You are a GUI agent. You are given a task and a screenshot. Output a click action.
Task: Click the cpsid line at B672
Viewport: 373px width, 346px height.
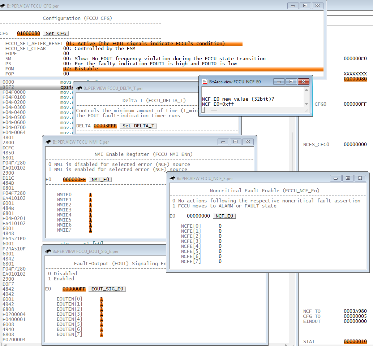click(x=37, y=87)
